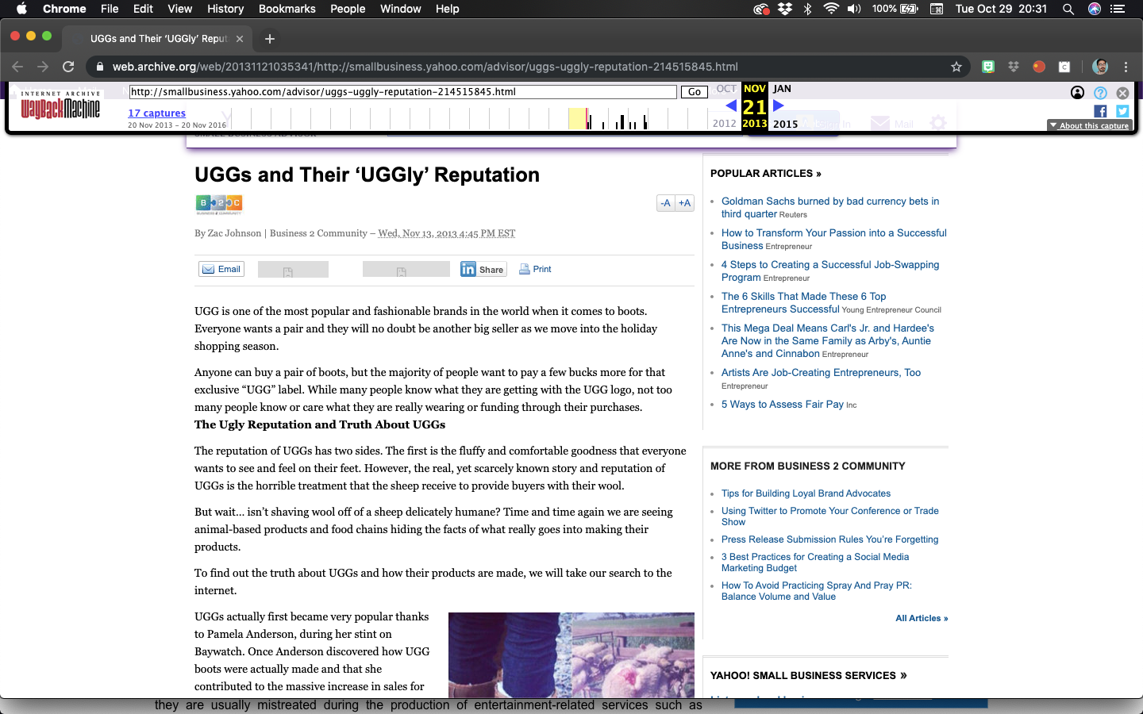Open Press Release Submission Rules article
1143x714 pixels.
point(829,539)
